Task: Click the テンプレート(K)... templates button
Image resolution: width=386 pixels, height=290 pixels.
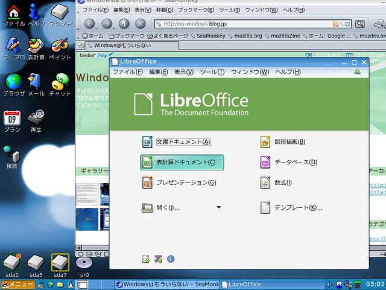Action: point(291,207)
